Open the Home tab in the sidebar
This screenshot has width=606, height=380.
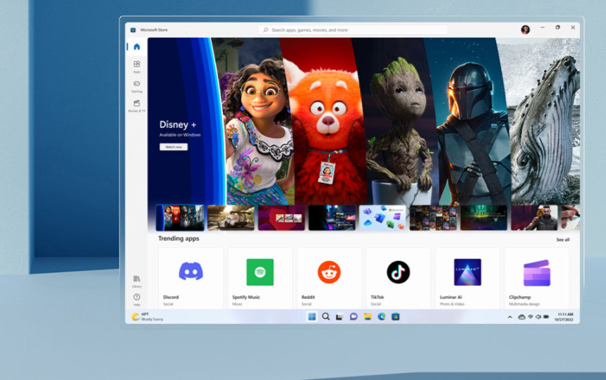(136, 47)
